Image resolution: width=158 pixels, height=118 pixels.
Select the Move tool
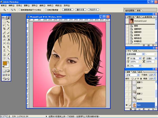click(8, 22)
